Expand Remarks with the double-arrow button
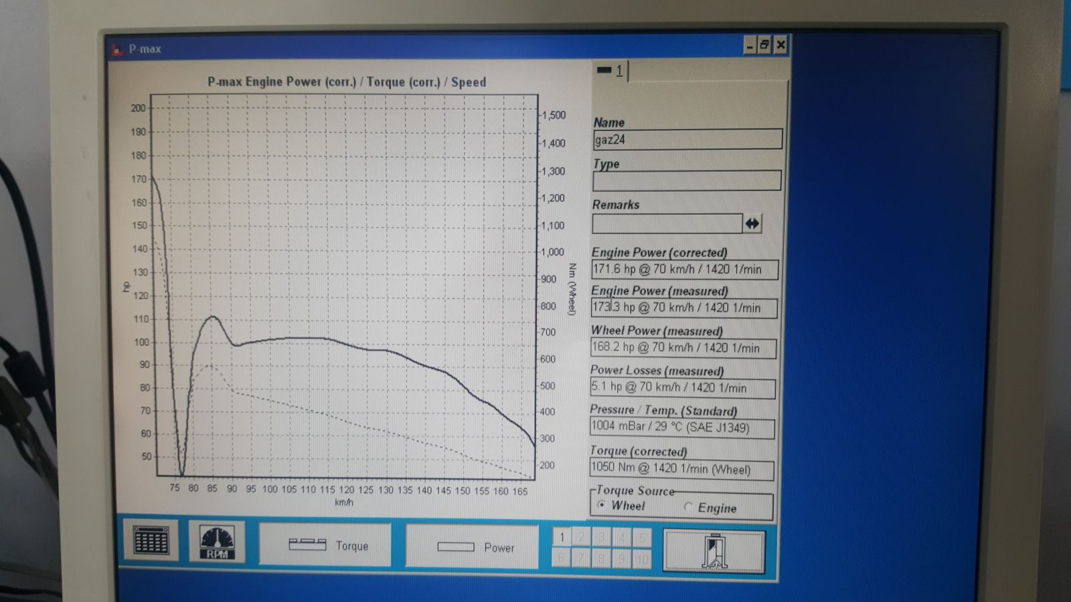1071x602 pixels. (752, 223)
